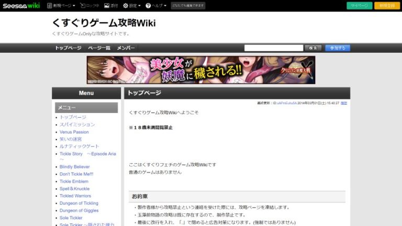Click the green マイページ button

360,6
